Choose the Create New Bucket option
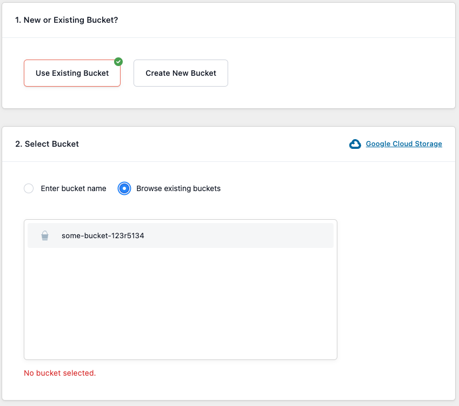Screen dimensions: 459x406 tap(181, 73)
